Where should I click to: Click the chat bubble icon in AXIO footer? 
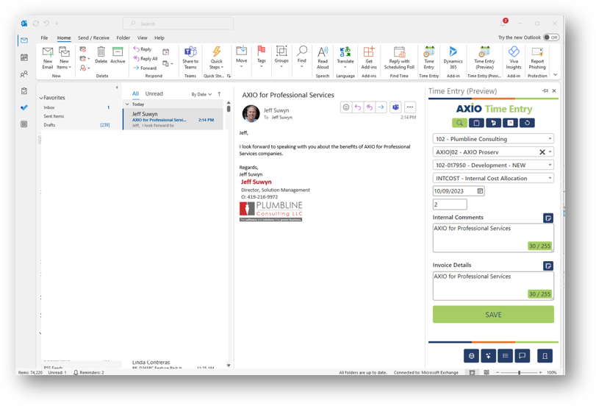pyautogui.click(x=523, y=356)
